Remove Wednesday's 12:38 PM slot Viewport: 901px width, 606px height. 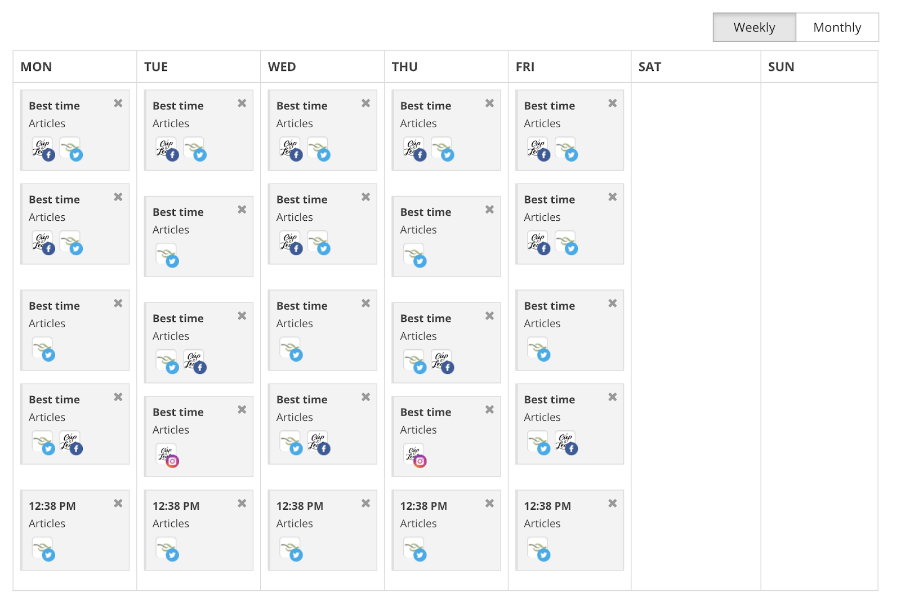tap(366, 503)
